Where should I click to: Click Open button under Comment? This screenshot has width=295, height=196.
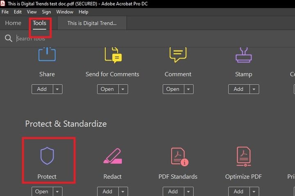[x=173, y=89]
